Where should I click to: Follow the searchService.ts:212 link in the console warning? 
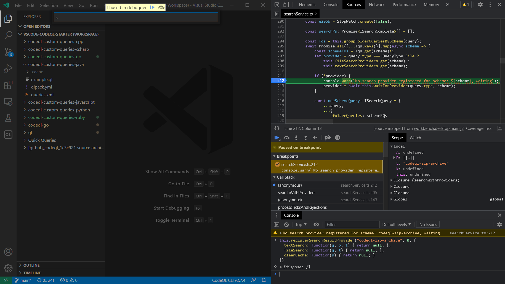coord(472,233)
